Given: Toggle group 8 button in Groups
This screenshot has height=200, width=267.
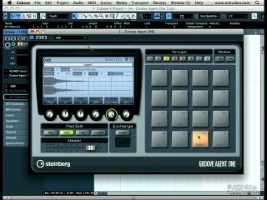Looking at the screenshot, I should [207, 59].
